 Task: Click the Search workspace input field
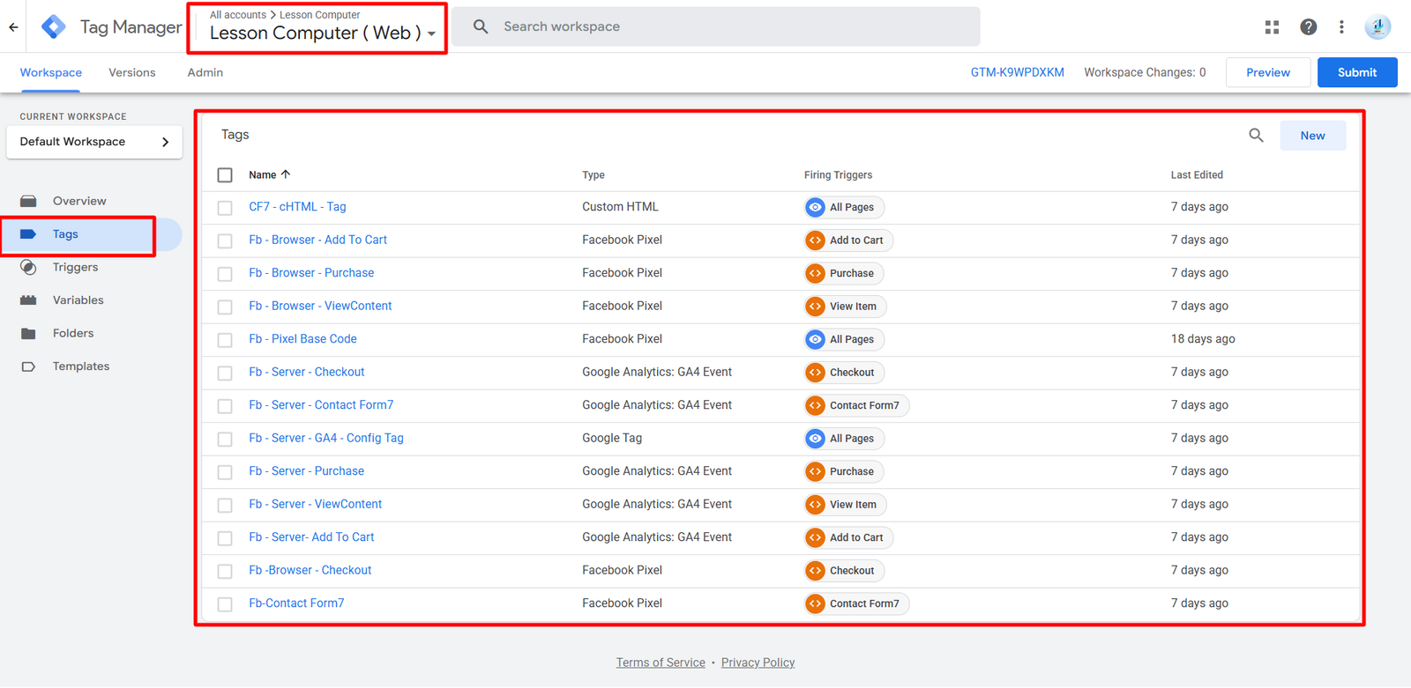(x=732, y=27)
